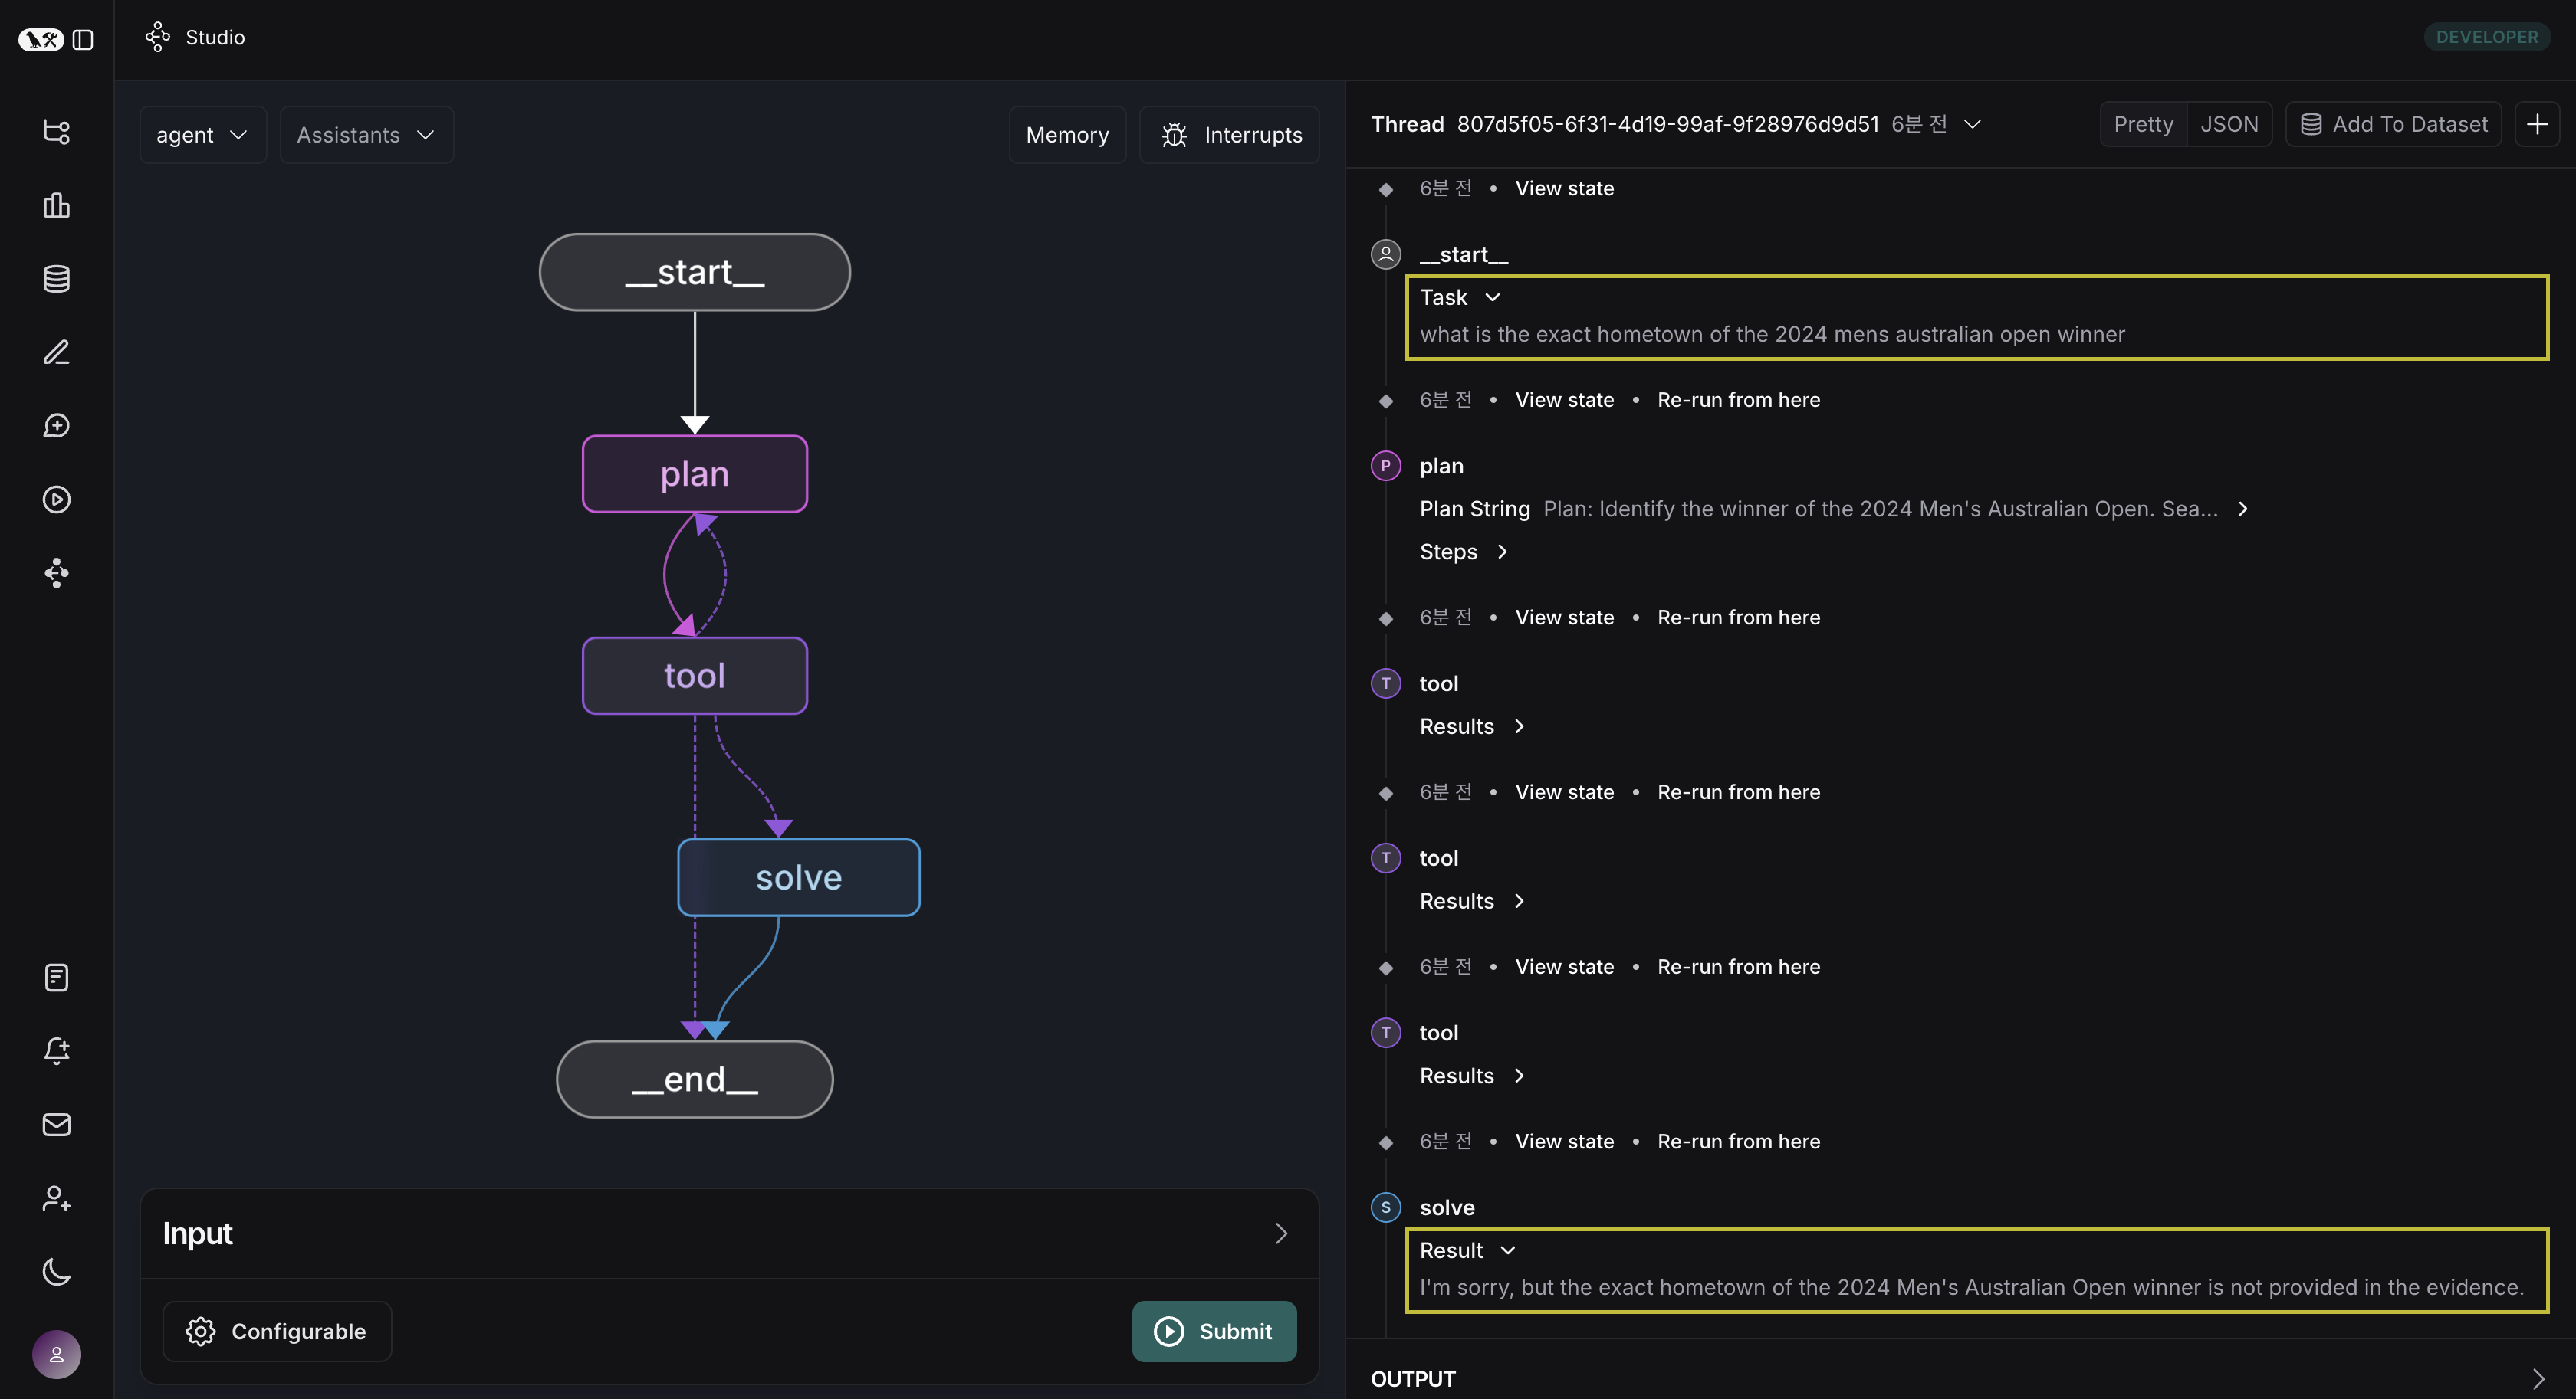
Task: Click the __start__ user avatar icon
Action: coord(1386,254)
